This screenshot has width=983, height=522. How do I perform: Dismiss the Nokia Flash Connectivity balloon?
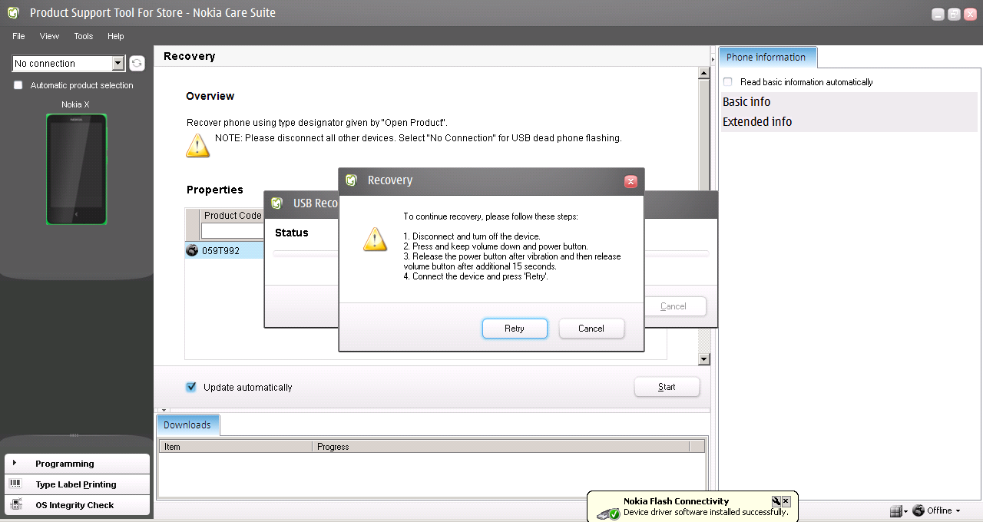786,501
